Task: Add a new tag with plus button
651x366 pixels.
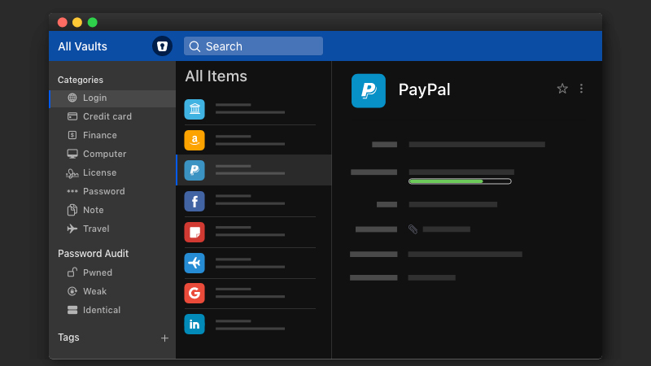Action: coord(165,338)
